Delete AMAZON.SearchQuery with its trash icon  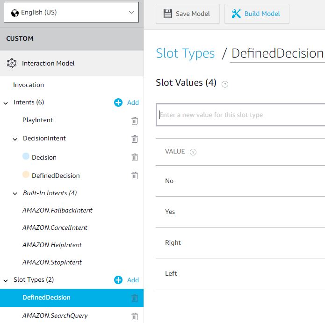(135, 316)
